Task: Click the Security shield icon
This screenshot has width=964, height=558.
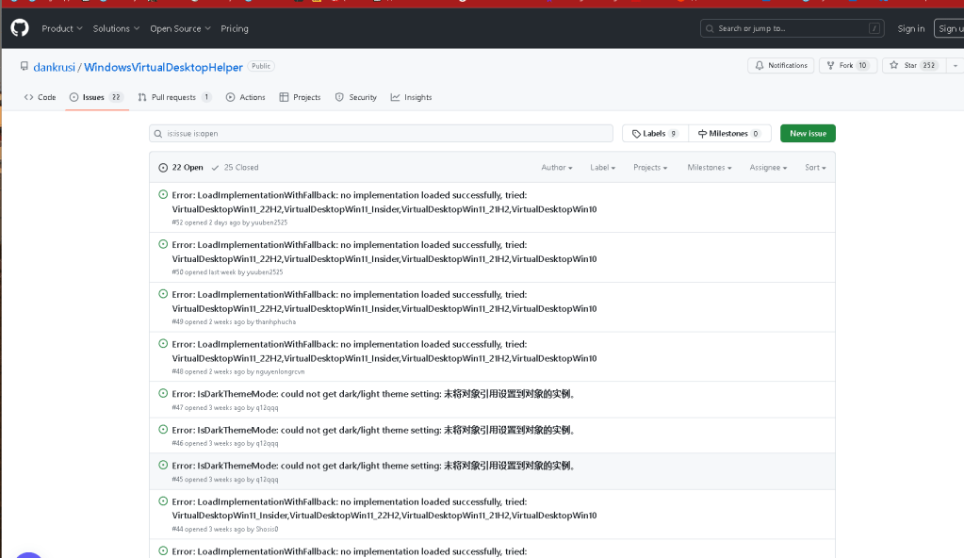Action: tap(339, 97)
